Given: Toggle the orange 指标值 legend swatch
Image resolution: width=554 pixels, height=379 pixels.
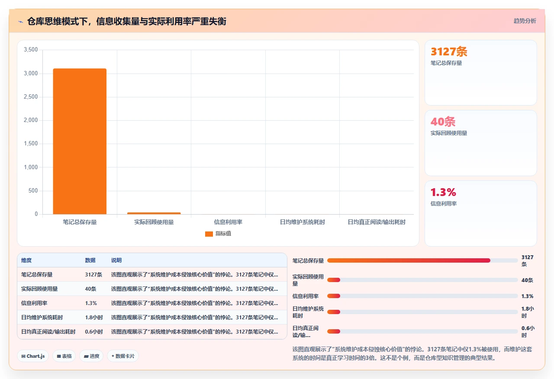Looking at the screenshot, I should point(209,234).
